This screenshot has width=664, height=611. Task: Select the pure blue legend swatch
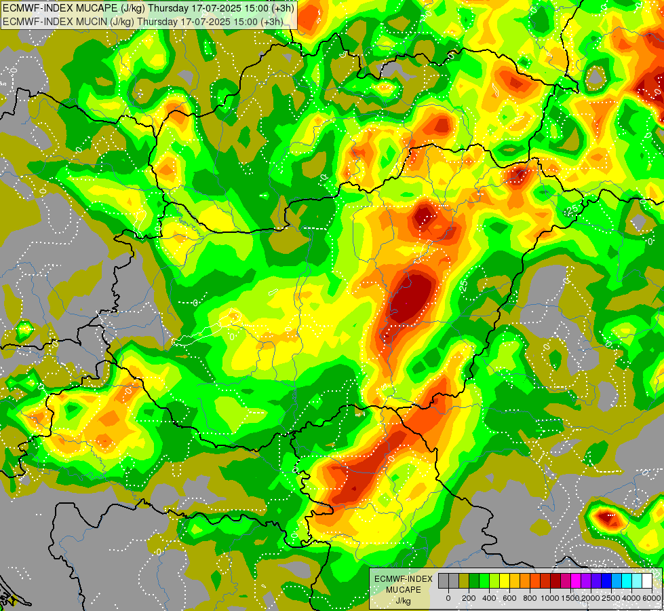point(607,580)
